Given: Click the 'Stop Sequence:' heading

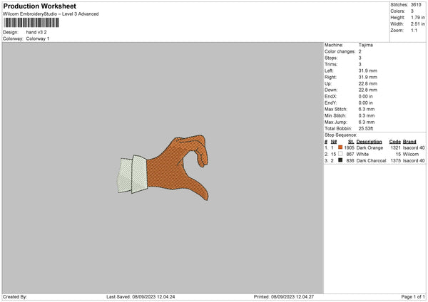Looking at the screenshot, I should [341, 135].
